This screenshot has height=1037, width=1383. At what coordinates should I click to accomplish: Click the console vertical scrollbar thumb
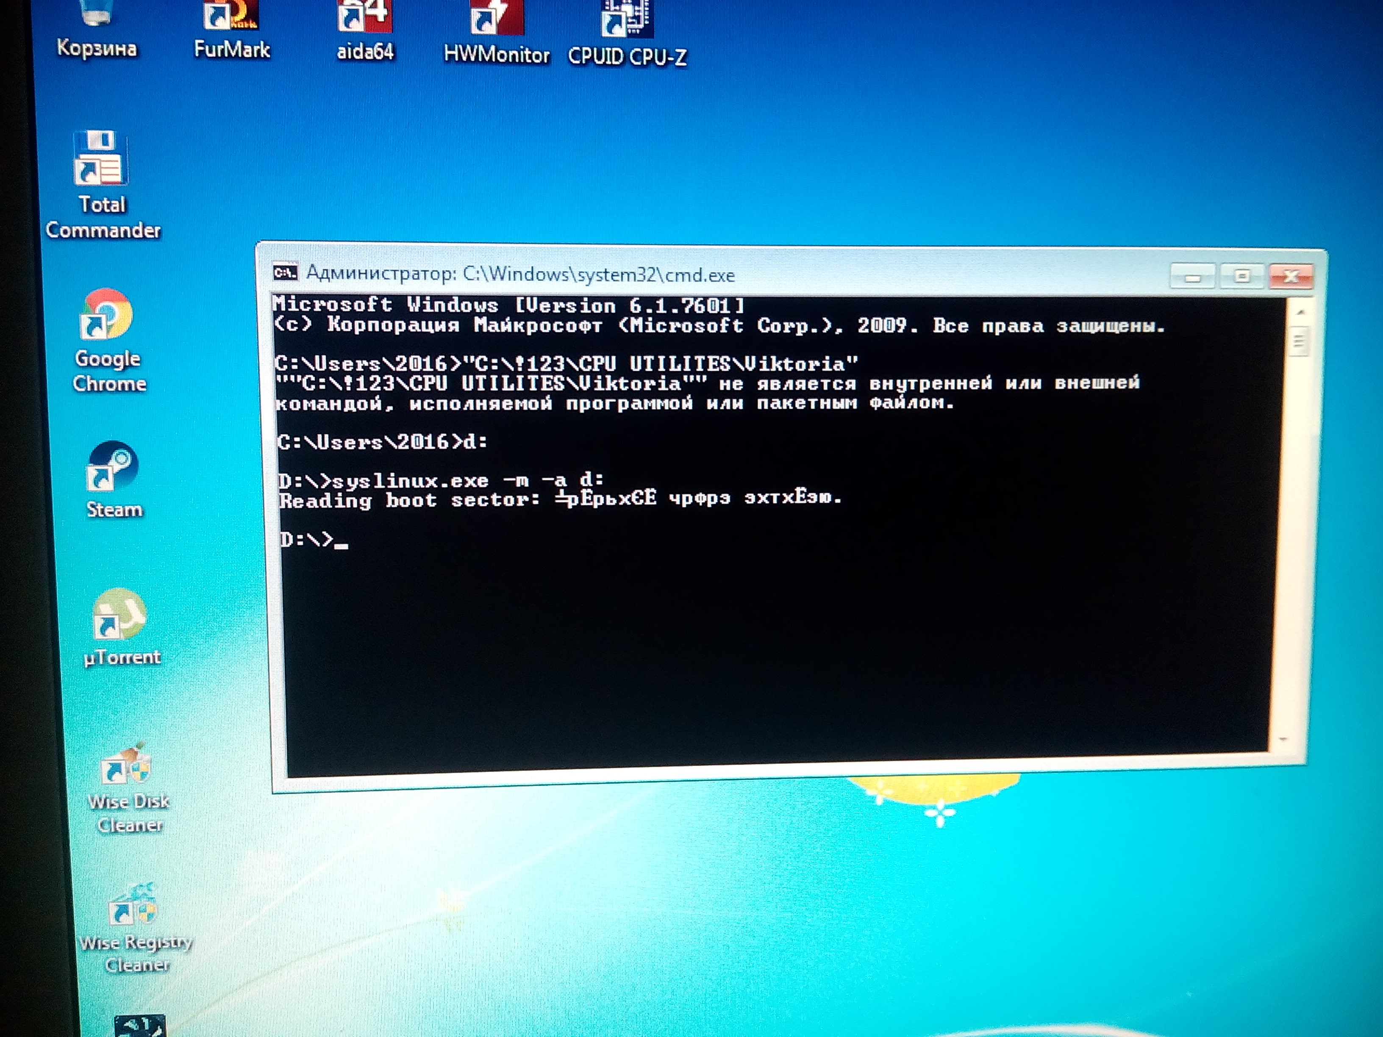point(1299,342)
